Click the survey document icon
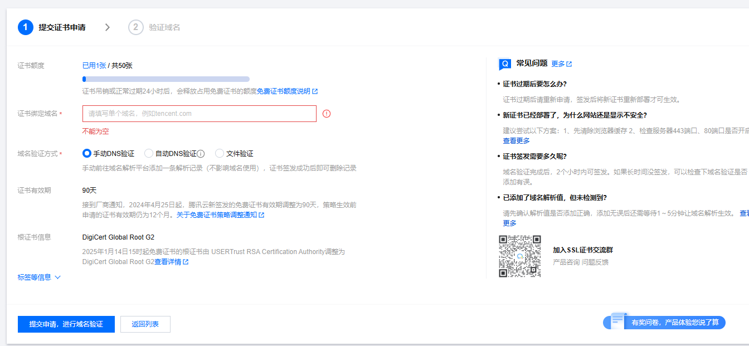 pyautogui.click(x=618, y=321)
